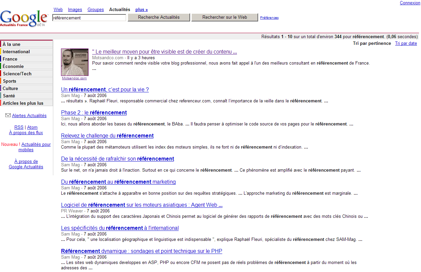Open the À propos de Google Actualités link
421x272 pixels.
[x=26, y=164]
